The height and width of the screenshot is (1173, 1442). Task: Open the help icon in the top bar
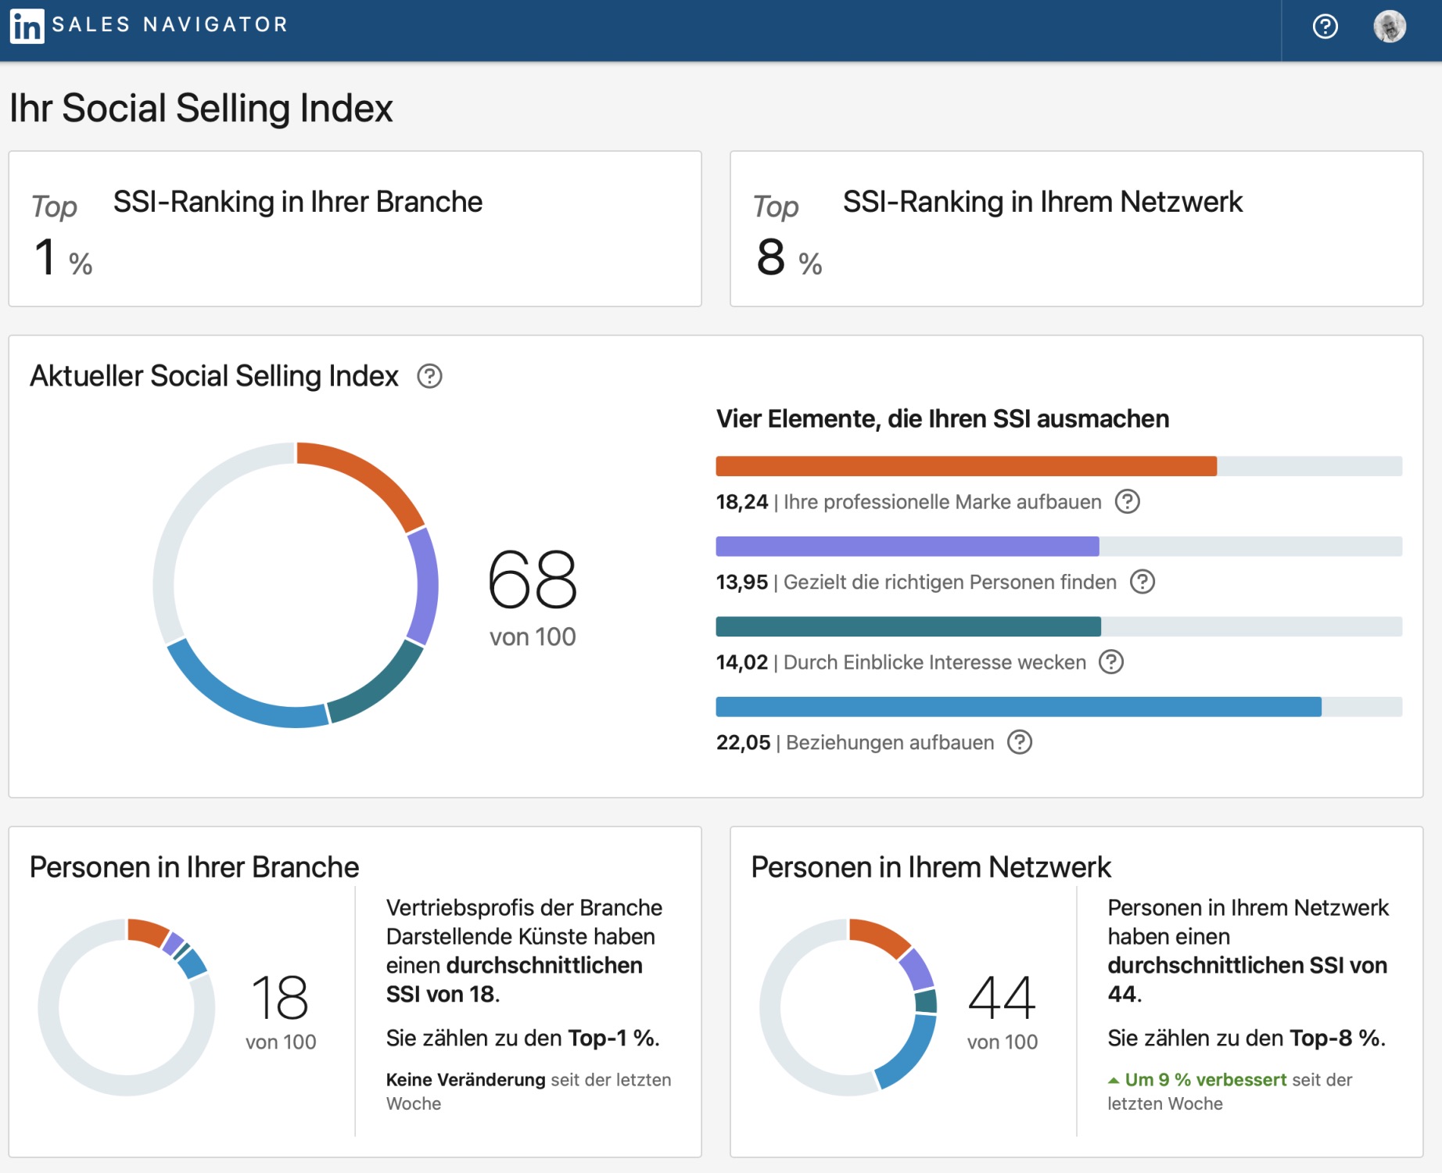click(1325, 27)
